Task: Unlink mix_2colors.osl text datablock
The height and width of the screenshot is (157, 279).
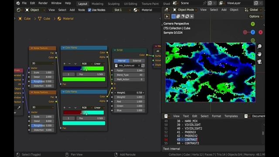Action: coord(139,65)
